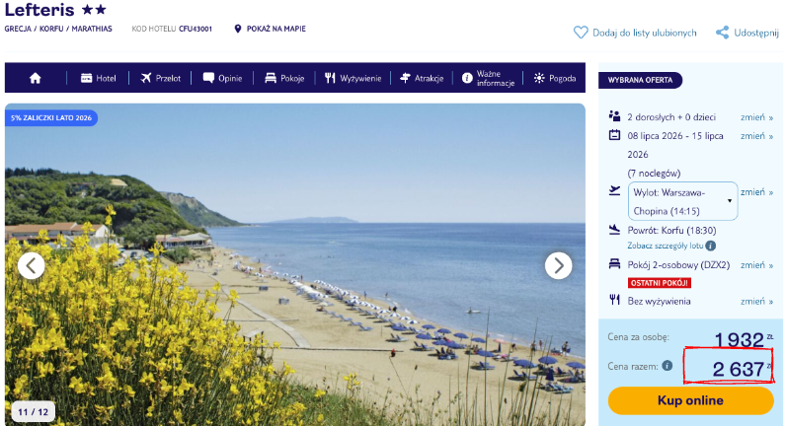The width and height of the screenshot is (786, 426).
Task: Show next photo with right arrow
Action: [559, 265]
